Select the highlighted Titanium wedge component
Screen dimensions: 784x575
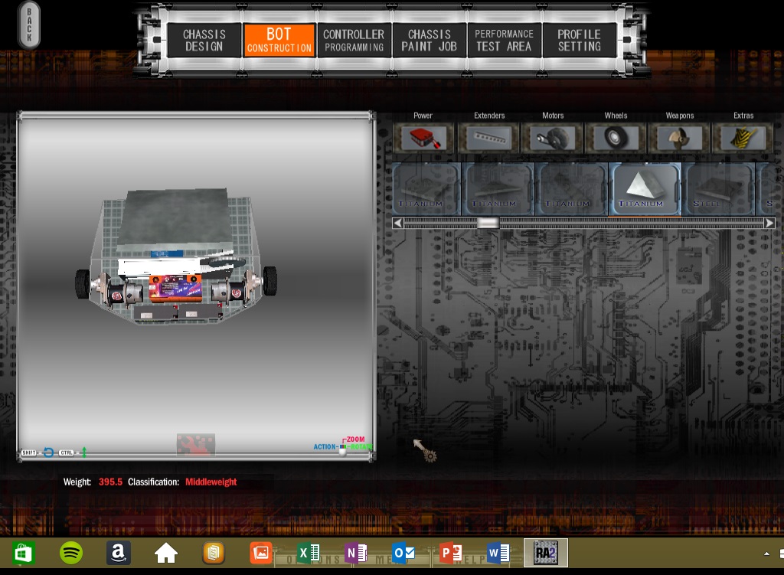click(x=645, y=189)
